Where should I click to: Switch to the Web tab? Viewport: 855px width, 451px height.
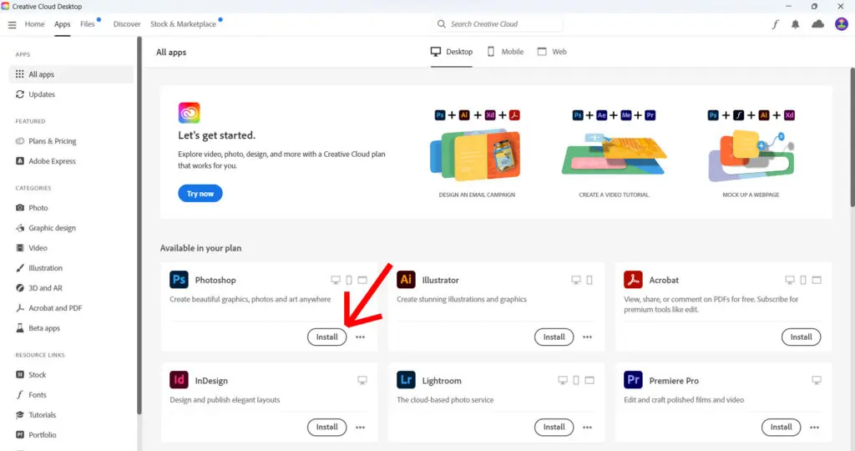pos(552,52)
